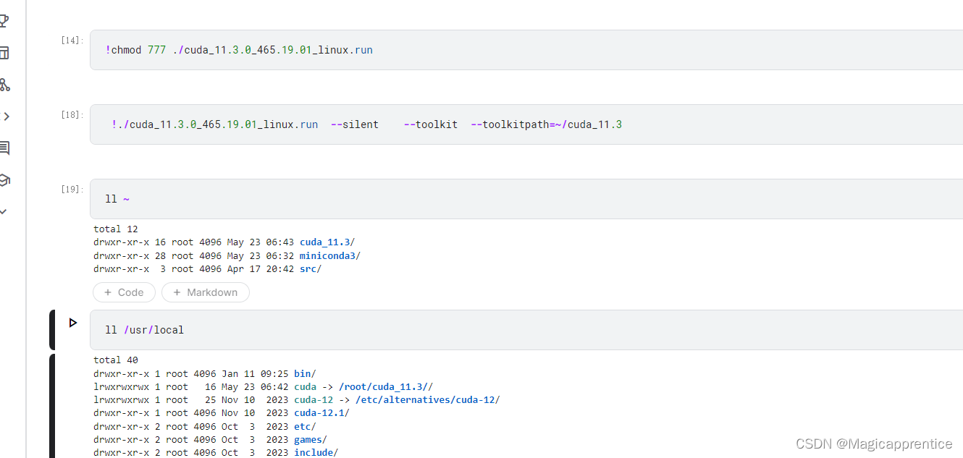Open the comments icon in the sidebar
The height and width of the screenshot is (458, 963).
[x=5, y=148]
